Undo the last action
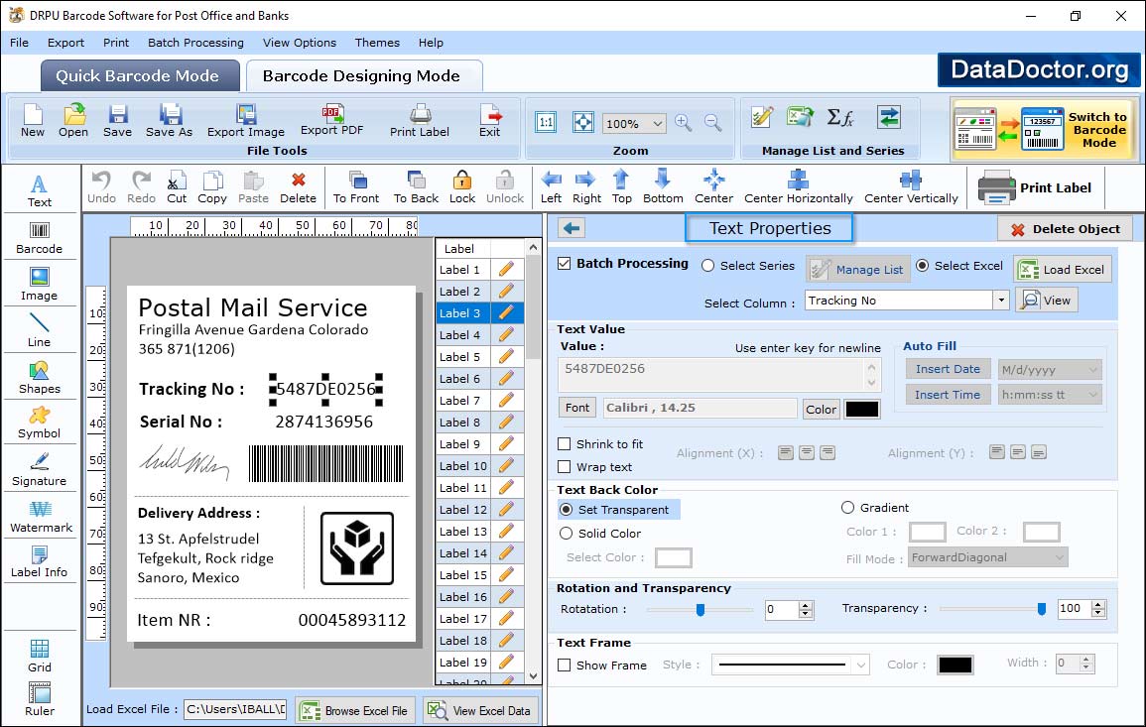Screen dimensions: 1146x727 click(x=101, y=187)
